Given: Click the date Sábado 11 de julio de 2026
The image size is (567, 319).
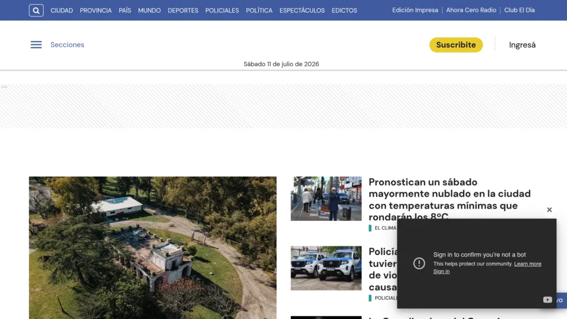Looking at the screenshot, I should pos(281,64).
